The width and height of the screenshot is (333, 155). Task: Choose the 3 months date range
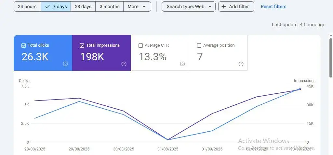[x=109, y=6]
